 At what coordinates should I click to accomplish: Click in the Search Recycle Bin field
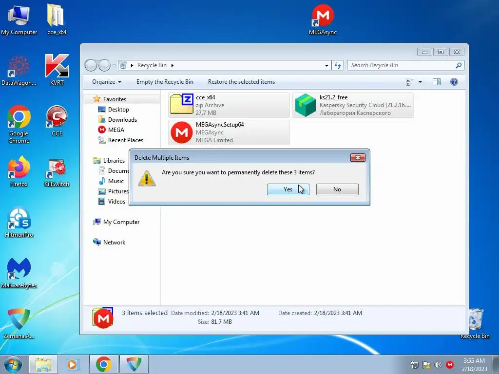point(401,65)
